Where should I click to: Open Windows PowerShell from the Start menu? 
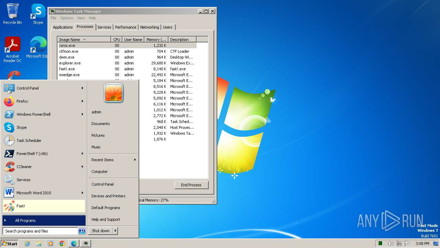pyautogui.click(x=44, y=114)
